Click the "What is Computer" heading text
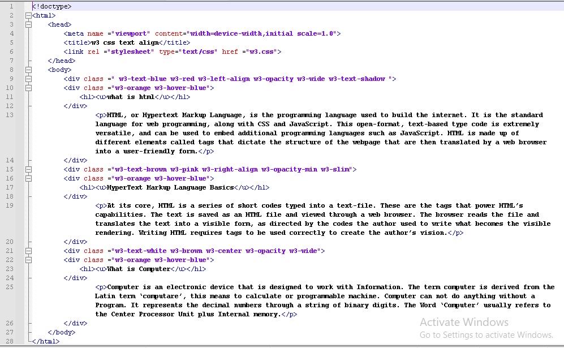The height and width of the screenshot is (348, 564). [138, 269]
